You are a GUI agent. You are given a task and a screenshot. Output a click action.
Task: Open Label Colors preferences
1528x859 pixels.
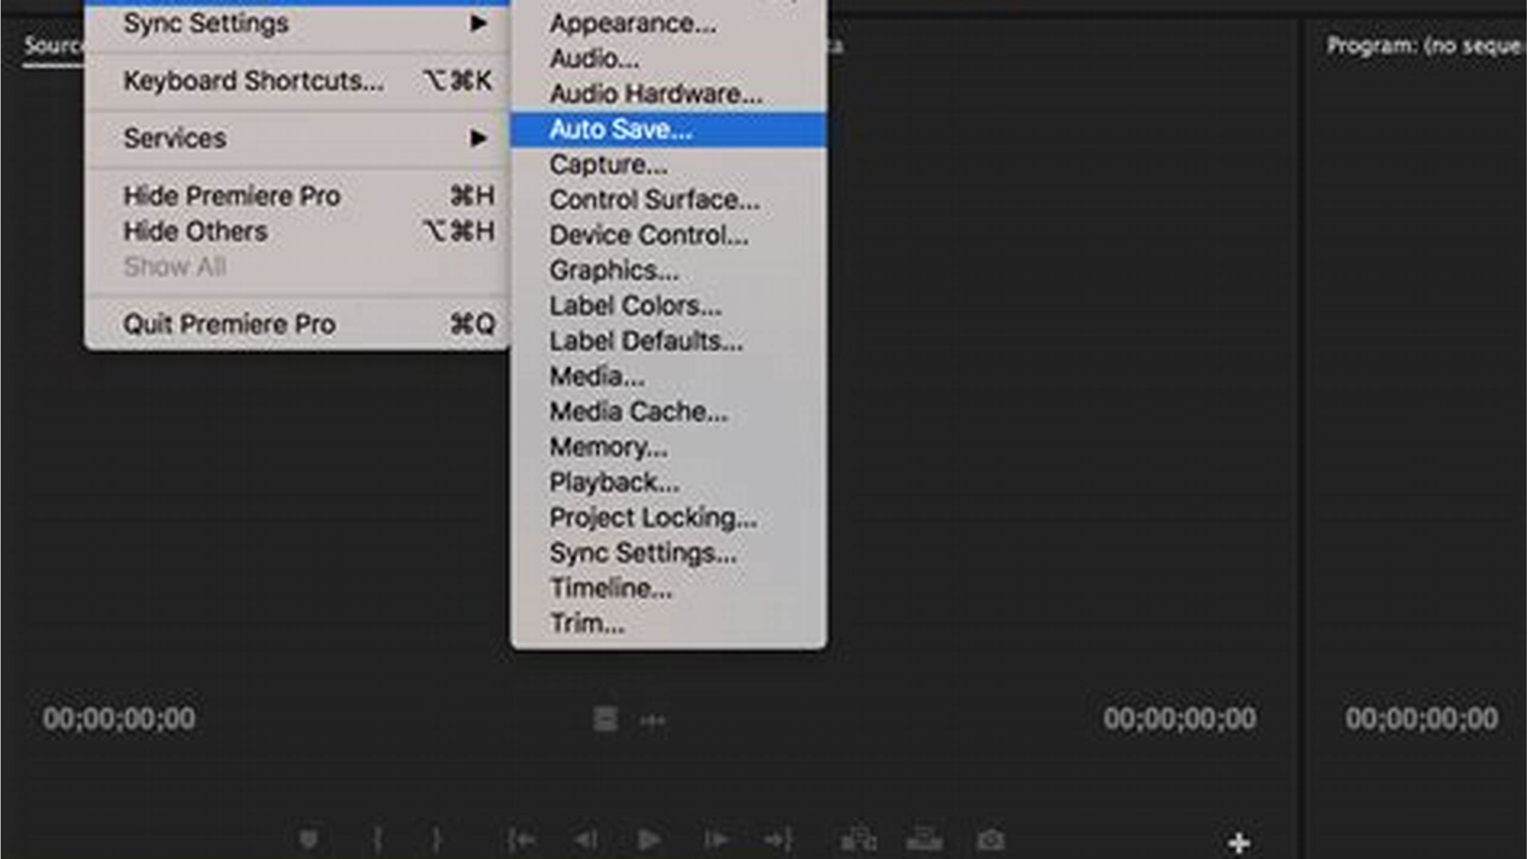[669, 306]
